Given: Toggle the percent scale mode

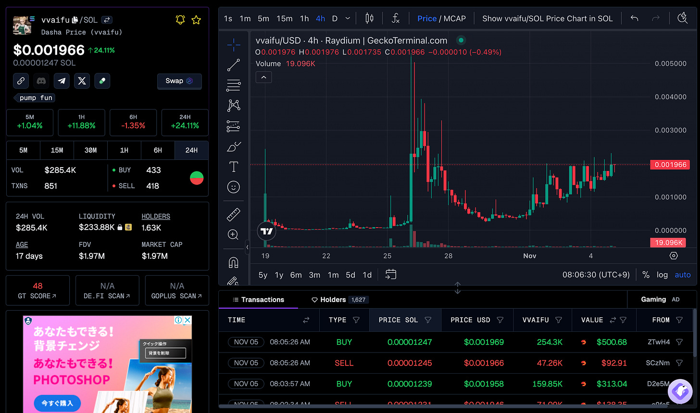Looking at the screenshot, I should 646,275.
